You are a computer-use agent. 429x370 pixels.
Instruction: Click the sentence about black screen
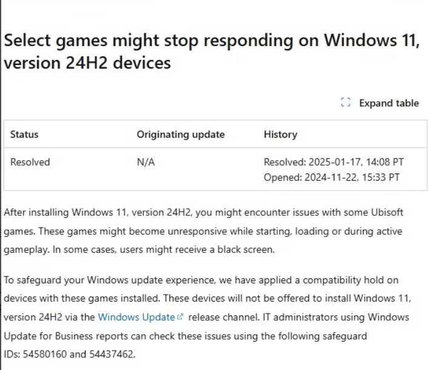pyautogui.click(x=164, y=249)
